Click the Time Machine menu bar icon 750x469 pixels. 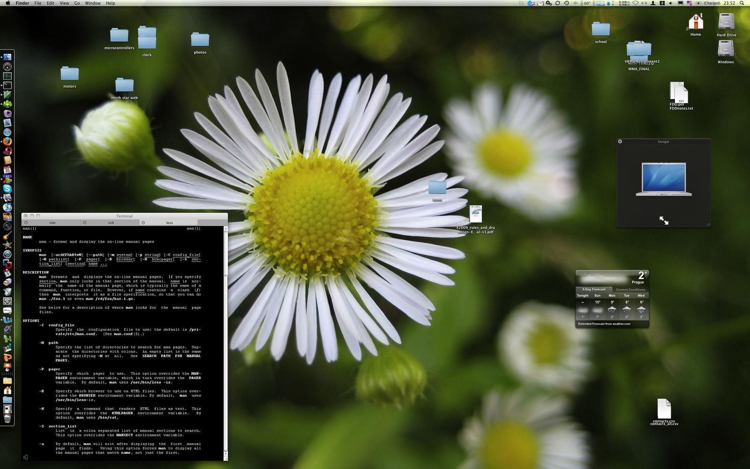pyautogui.click(x=566, y=3)
